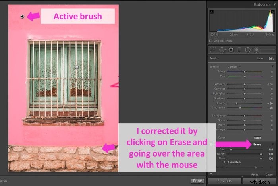Click the Tint slider handle
Viewport: 278px width, 186px height.
click(245, 76)
